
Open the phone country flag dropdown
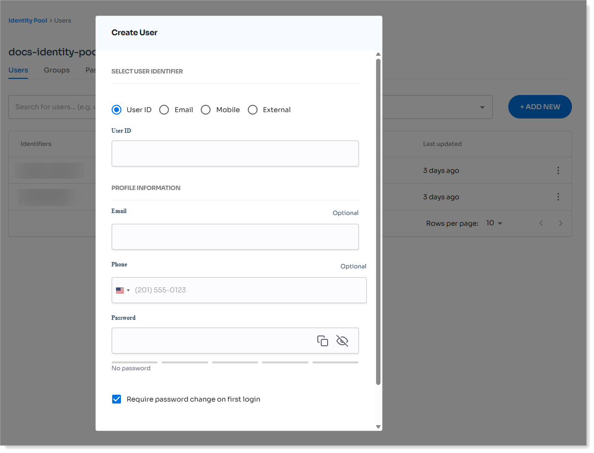(123, 290)
